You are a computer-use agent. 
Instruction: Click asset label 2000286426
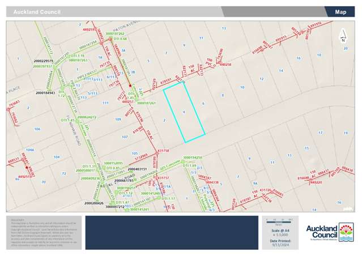pos(94,202)
